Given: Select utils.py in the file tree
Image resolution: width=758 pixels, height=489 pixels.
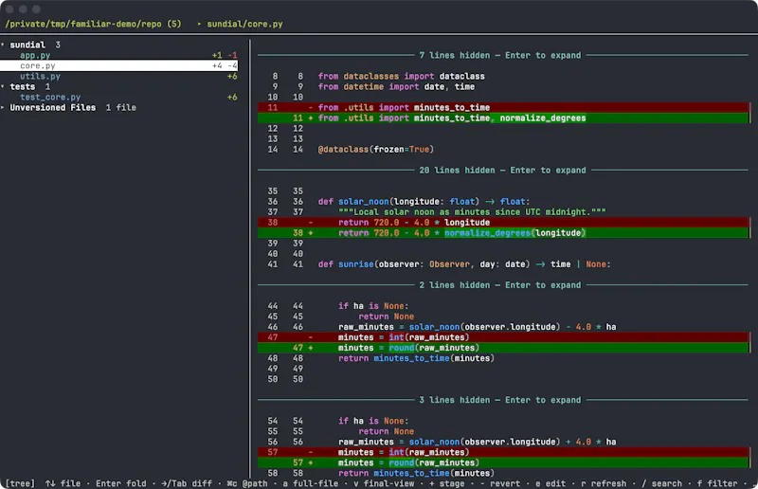Looking at the screenshot, I should point(40,76).
